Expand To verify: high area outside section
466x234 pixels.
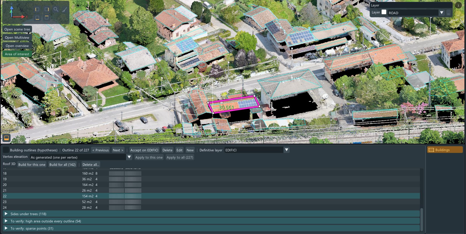pos(211,221)
